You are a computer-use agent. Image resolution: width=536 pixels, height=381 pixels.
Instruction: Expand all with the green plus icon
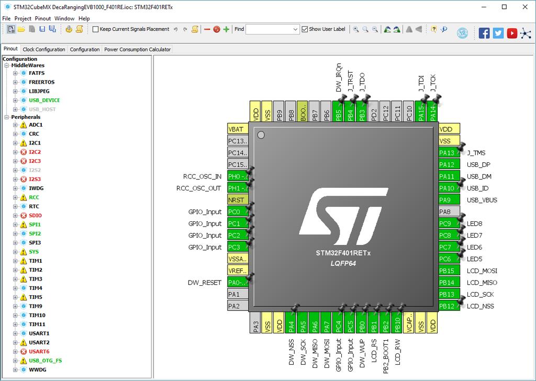coord(226,29)
